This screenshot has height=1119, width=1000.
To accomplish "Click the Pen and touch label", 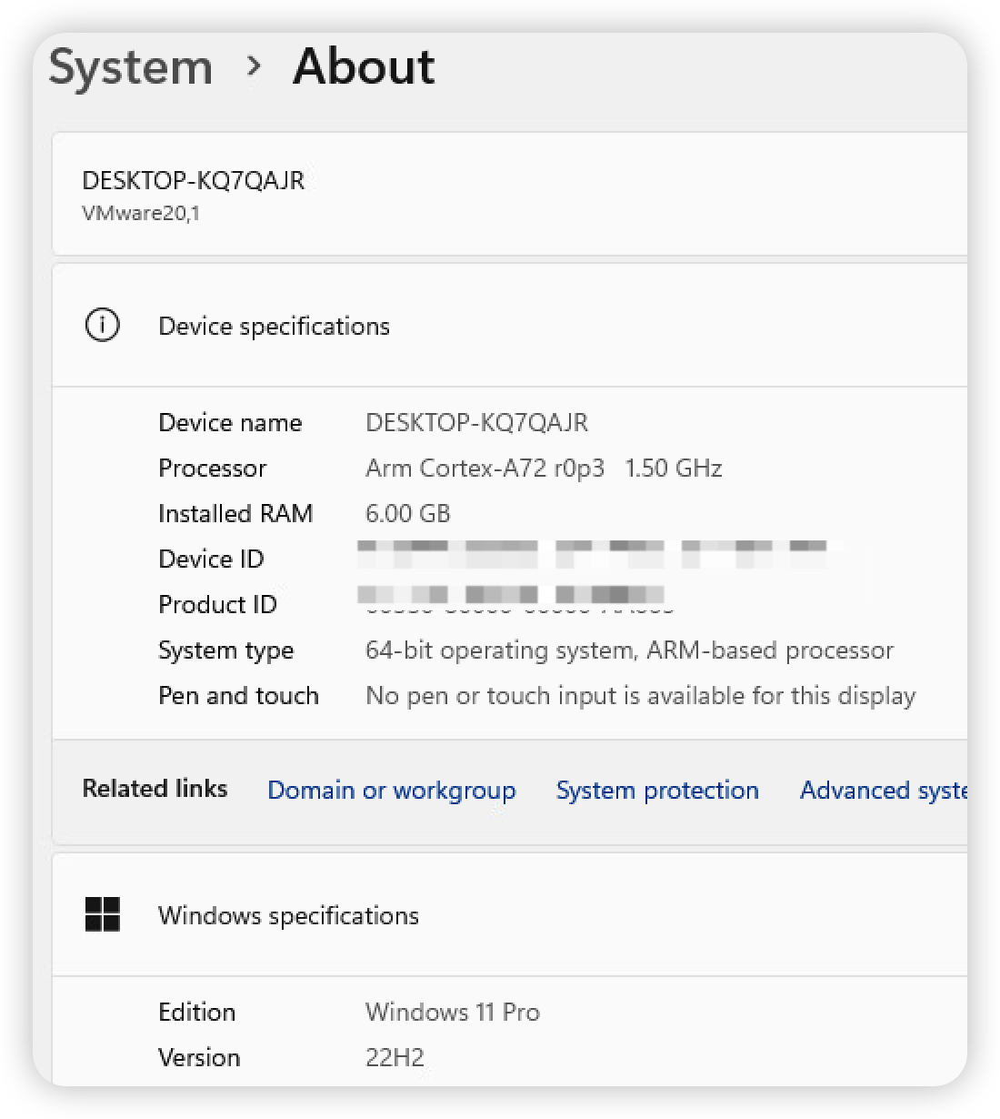I will (238, 695).
